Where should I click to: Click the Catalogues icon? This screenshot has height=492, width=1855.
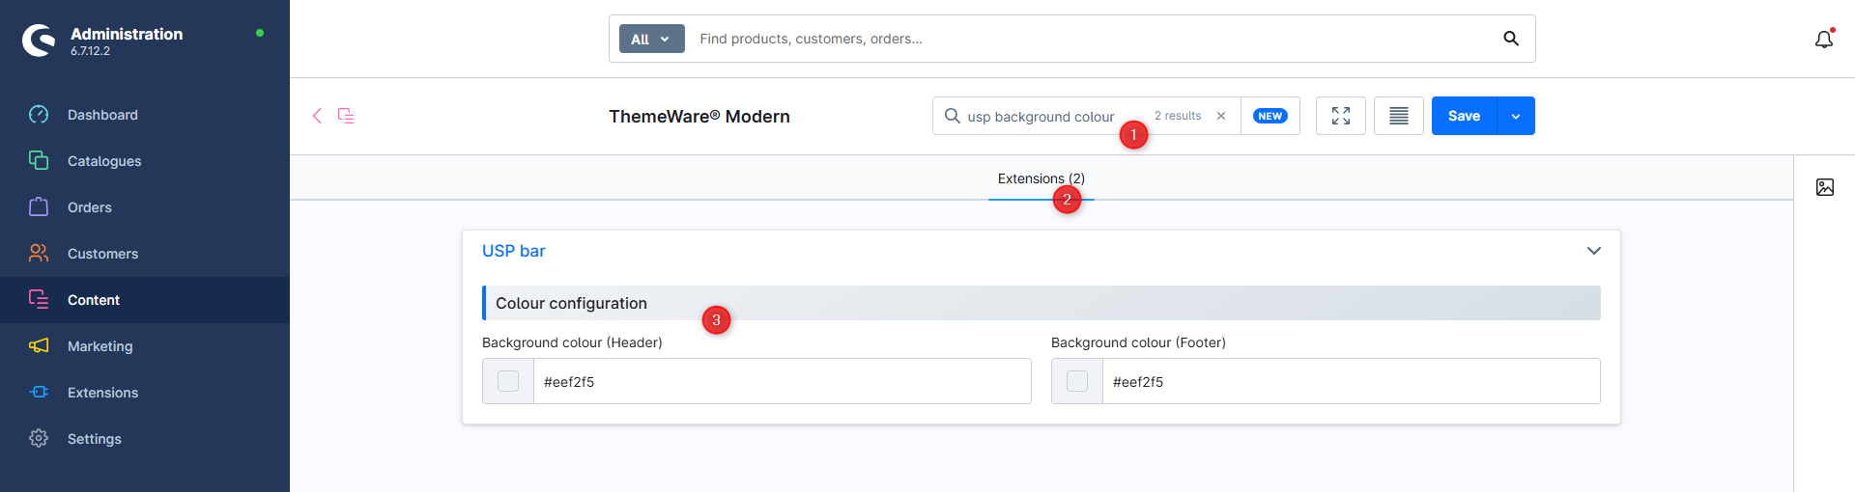click(39, 160)
